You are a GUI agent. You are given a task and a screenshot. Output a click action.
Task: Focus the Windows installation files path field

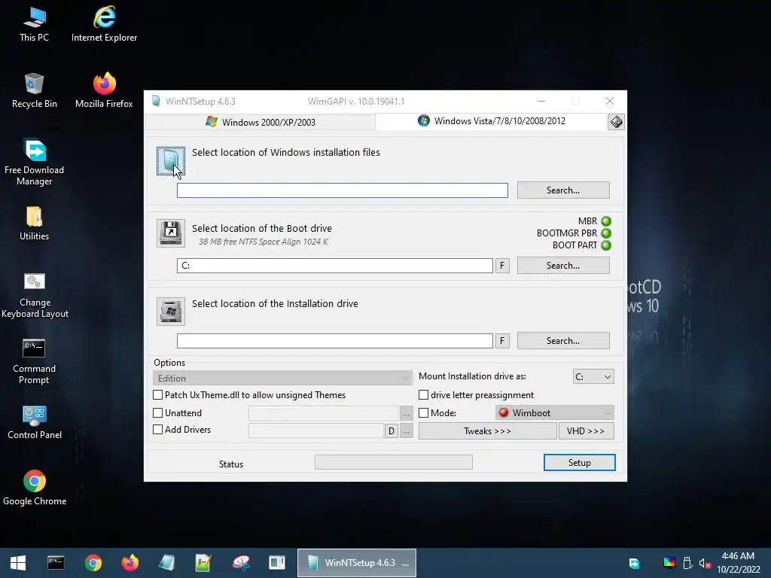[343, 190]
